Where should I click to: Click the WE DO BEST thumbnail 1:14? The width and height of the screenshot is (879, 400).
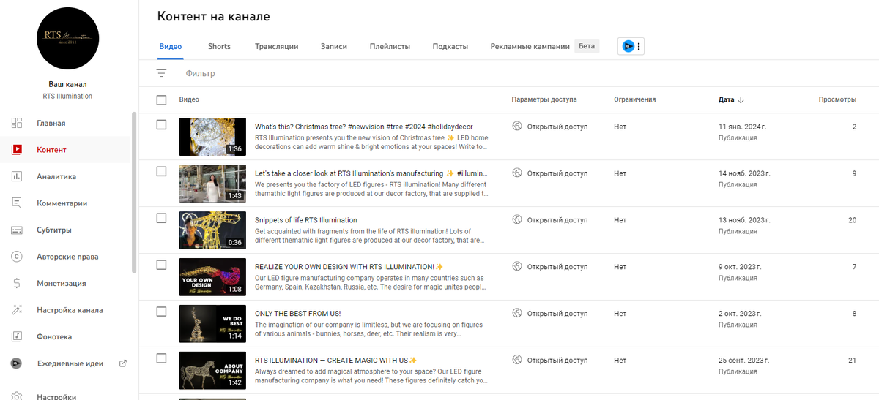tap(212, 324)
